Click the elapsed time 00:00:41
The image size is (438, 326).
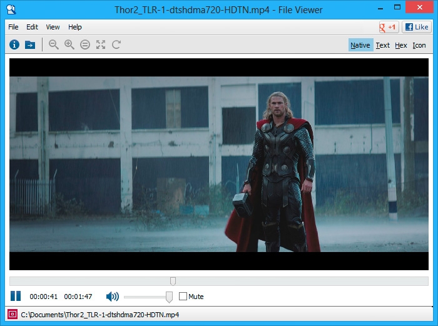44,297
